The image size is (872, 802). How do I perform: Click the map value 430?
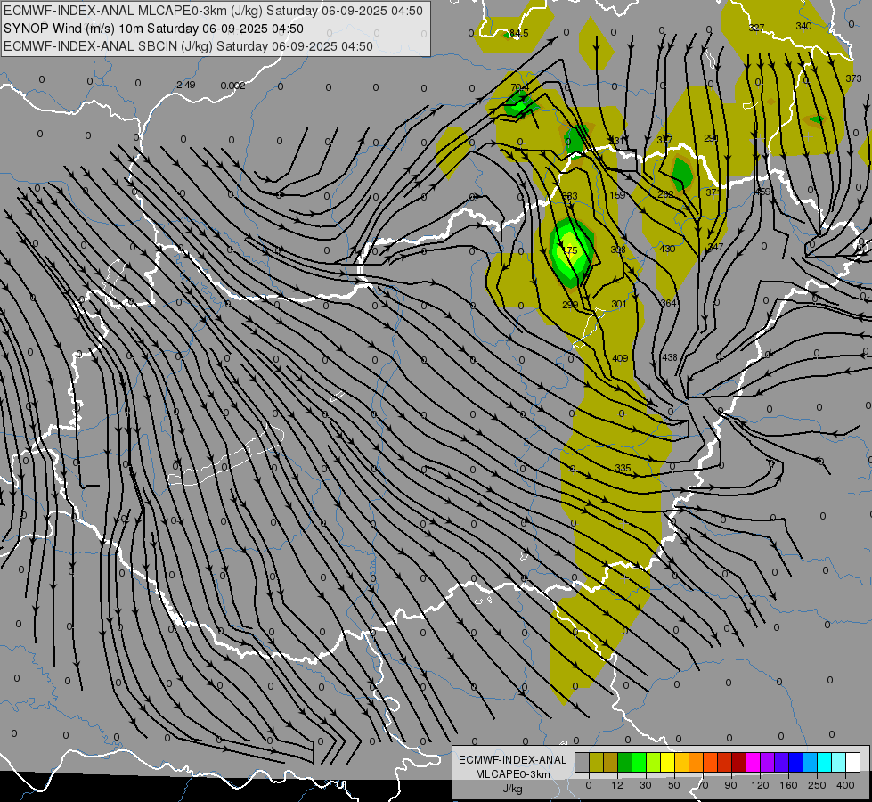(667, 249)
